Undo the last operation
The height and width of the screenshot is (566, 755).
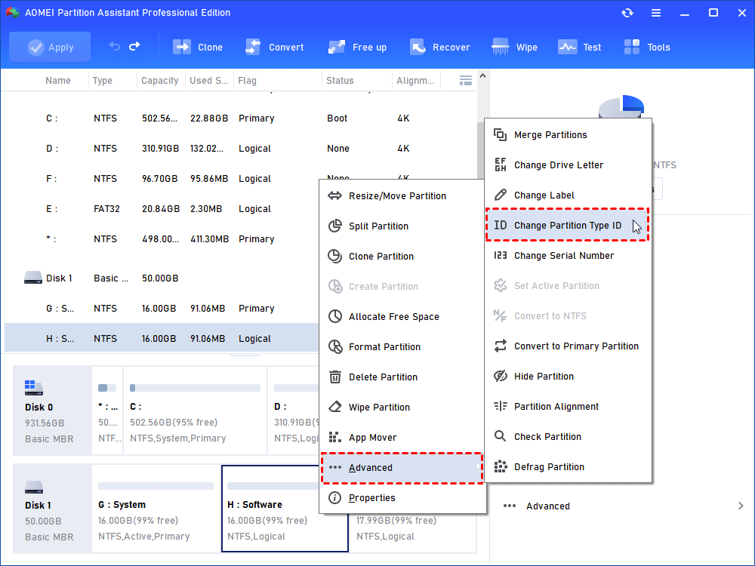[x=114, y=46]
